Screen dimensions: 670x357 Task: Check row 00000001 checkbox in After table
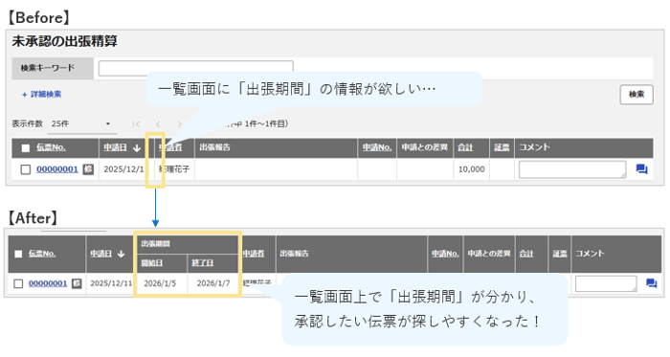[x=18, y=283]
